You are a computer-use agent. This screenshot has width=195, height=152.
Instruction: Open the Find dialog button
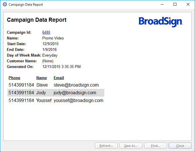coord(156,146)
